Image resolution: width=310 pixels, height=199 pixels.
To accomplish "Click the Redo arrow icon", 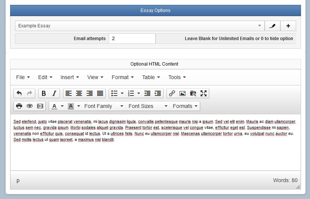I will (x=30, y=93).
